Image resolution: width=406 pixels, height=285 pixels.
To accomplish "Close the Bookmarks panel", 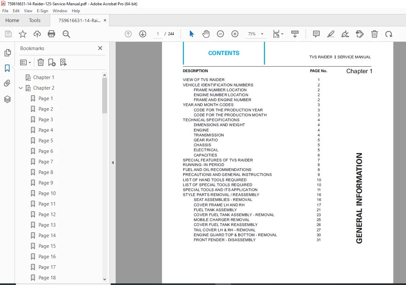I will pos(100,48).
